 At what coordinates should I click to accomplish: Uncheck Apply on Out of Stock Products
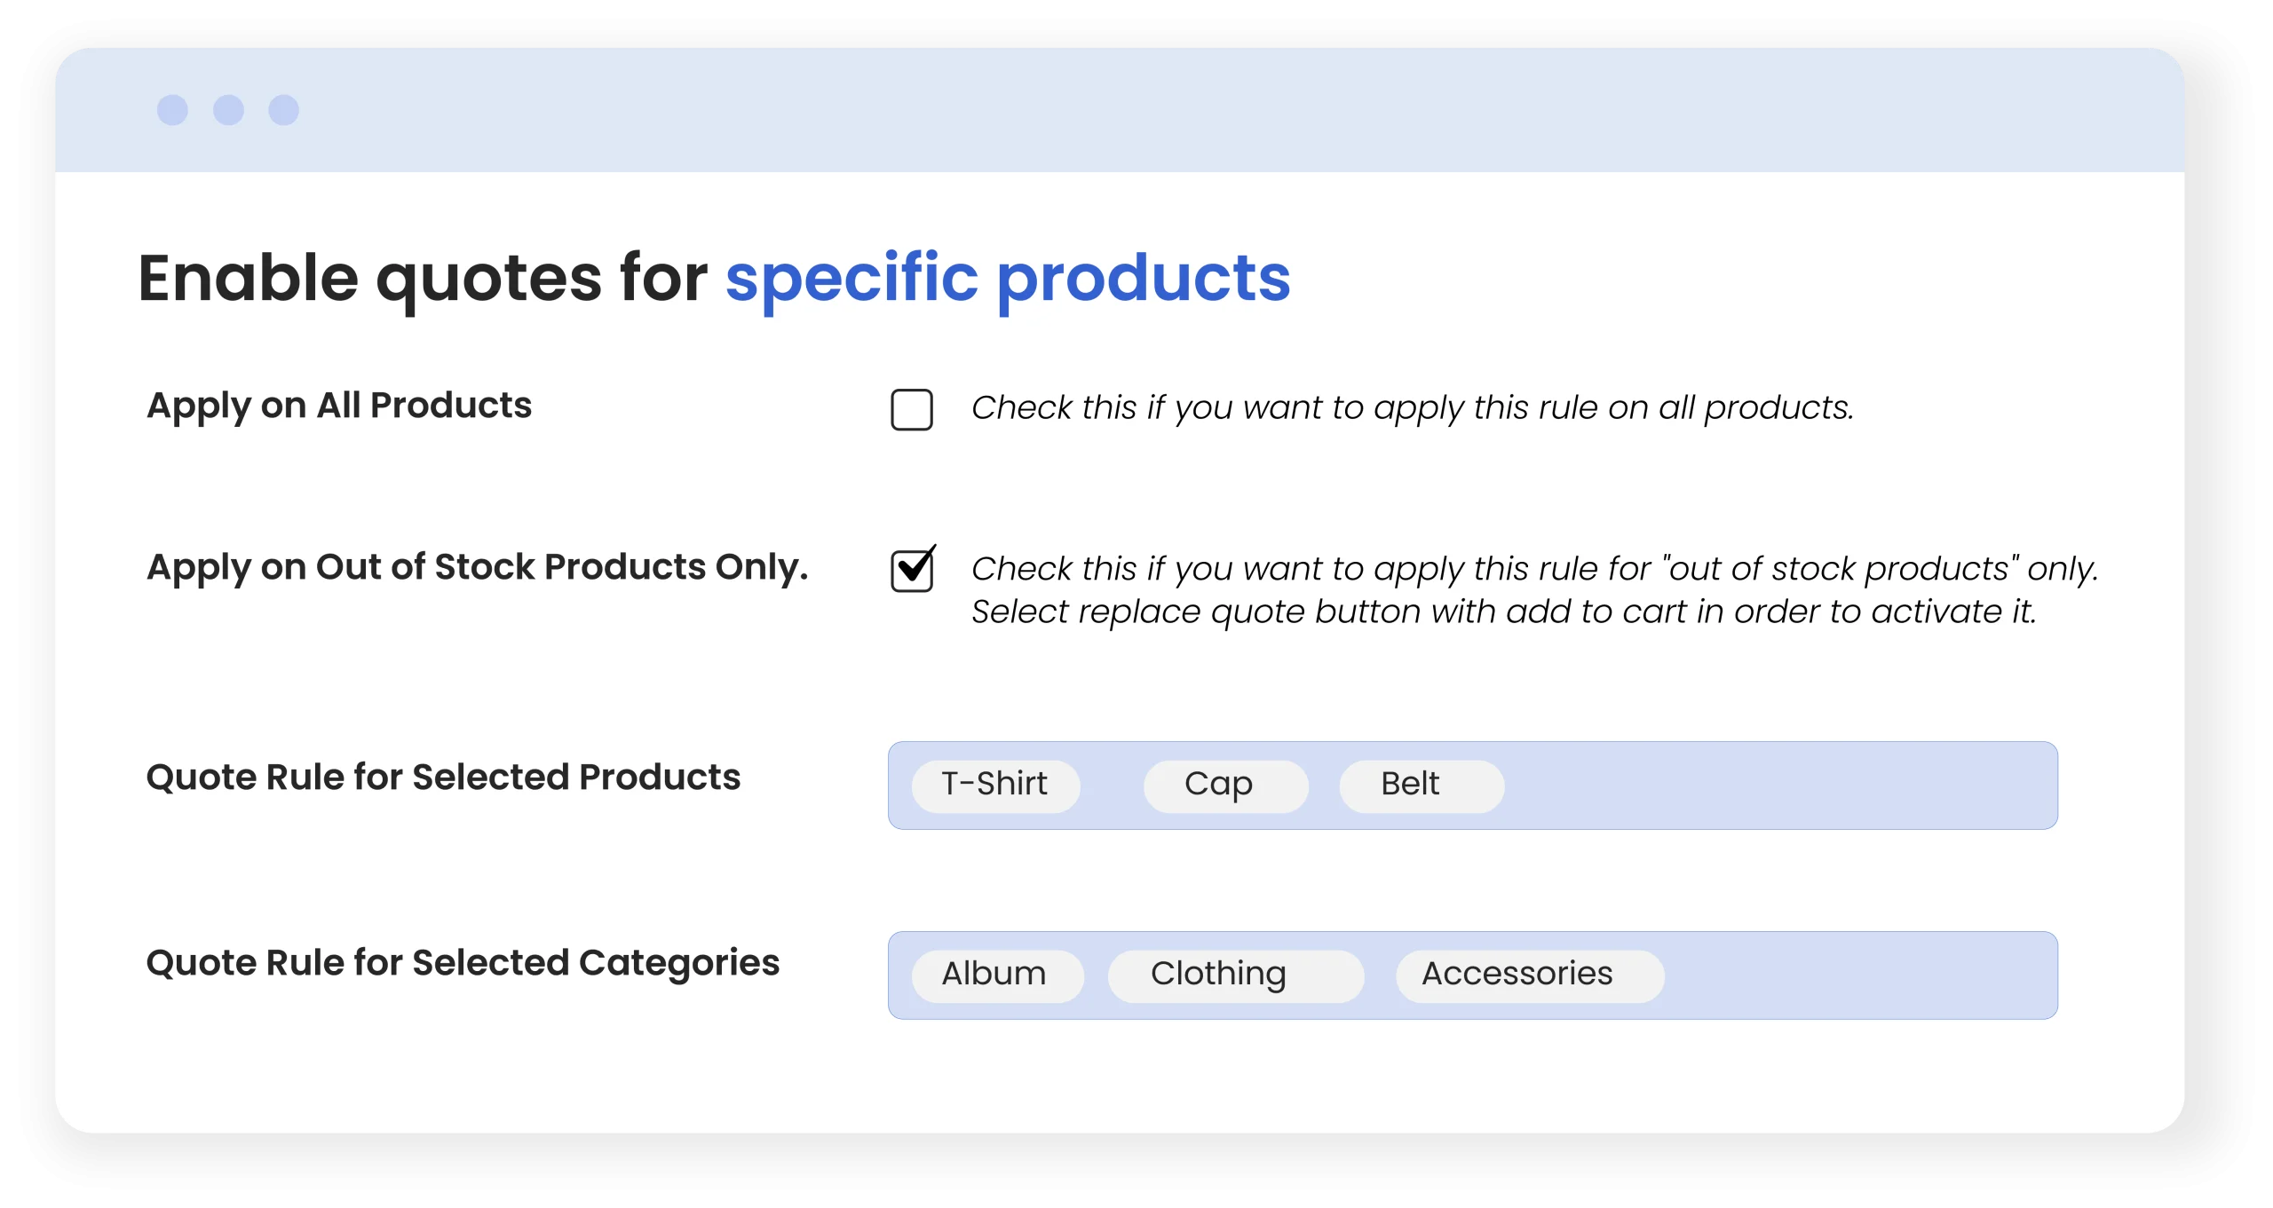[x=912, y=571]
